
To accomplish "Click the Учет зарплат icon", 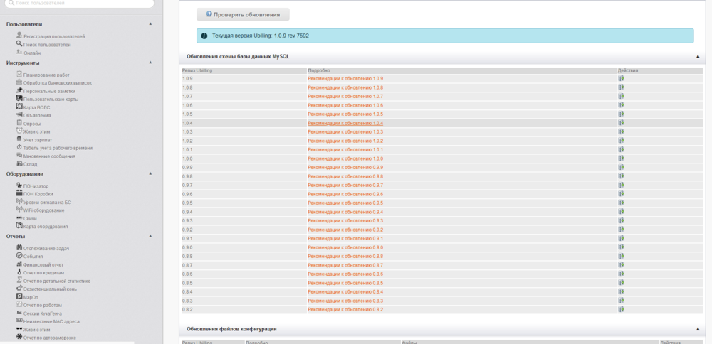I will [19, 139].
